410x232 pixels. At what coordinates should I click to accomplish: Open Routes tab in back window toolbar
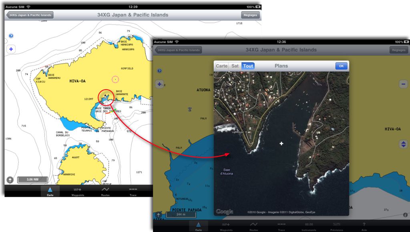point(105,191)
